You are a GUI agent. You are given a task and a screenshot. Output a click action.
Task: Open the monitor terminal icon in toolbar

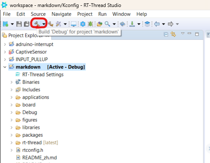pyautogui.click(x=74, y=24)
